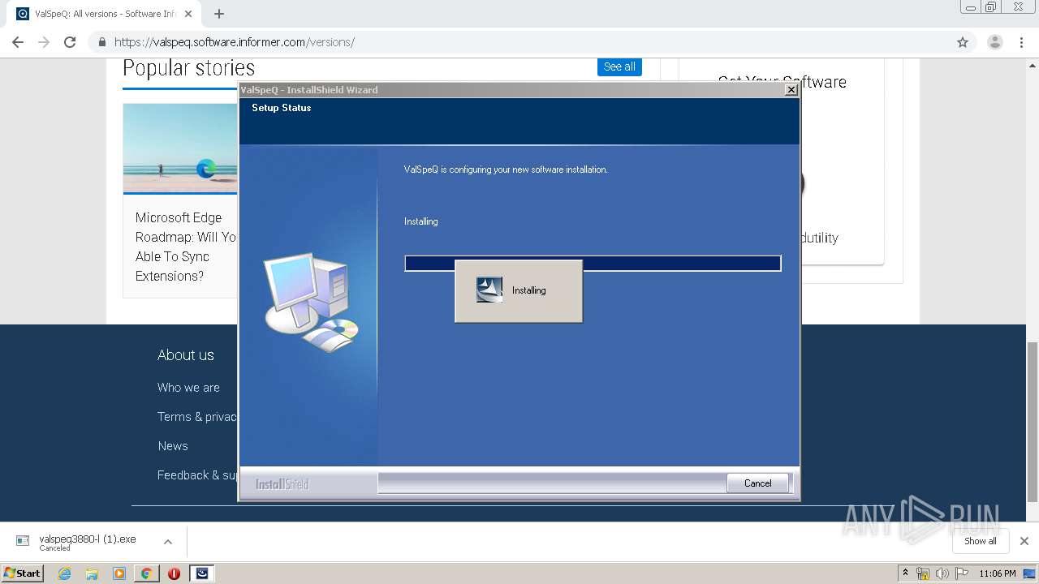Open the Feedback & support link
The height and width of the screenshot is (584, 1039).
click(x=197, y=475)
